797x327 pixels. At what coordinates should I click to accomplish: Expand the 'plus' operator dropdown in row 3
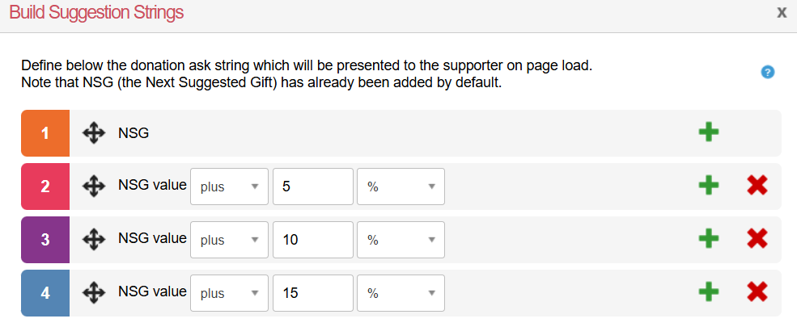pyautogui.click(x=229, y=239)
